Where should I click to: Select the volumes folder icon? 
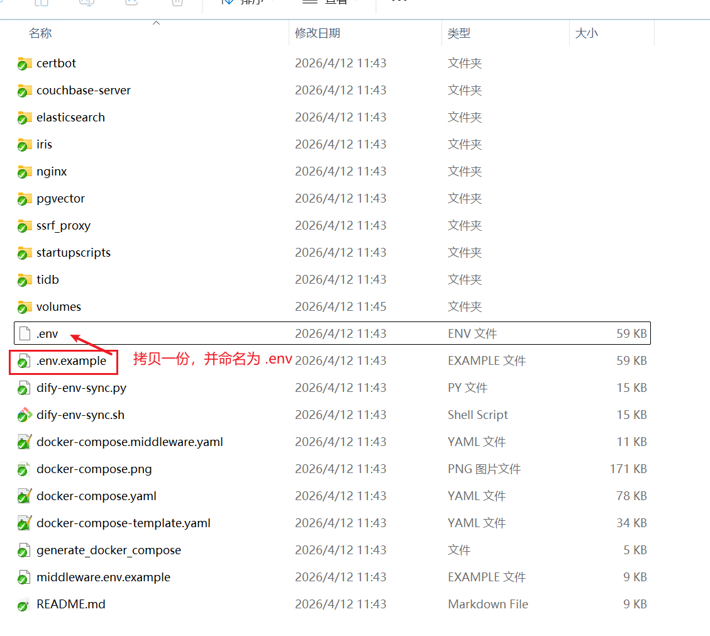tap(25, 307)
